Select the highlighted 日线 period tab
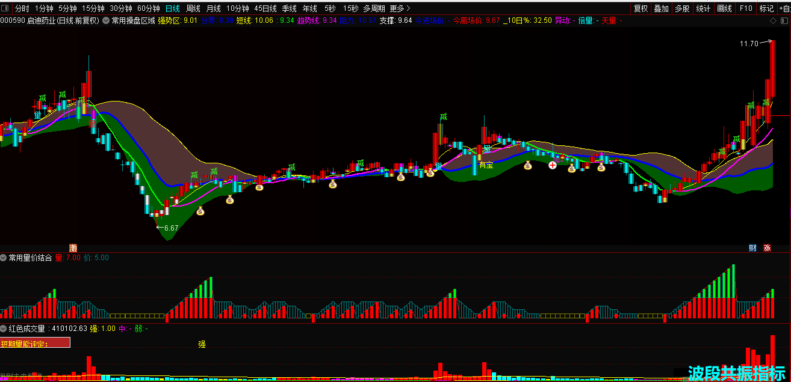The height and width of the screenshot is (382, 791). tap(173, 8)
